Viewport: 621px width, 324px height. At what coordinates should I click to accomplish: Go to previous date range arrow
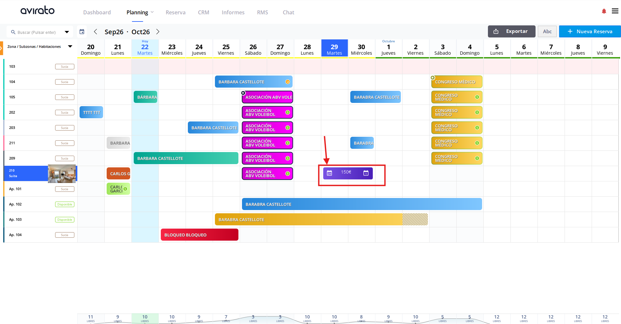(96, 32)
